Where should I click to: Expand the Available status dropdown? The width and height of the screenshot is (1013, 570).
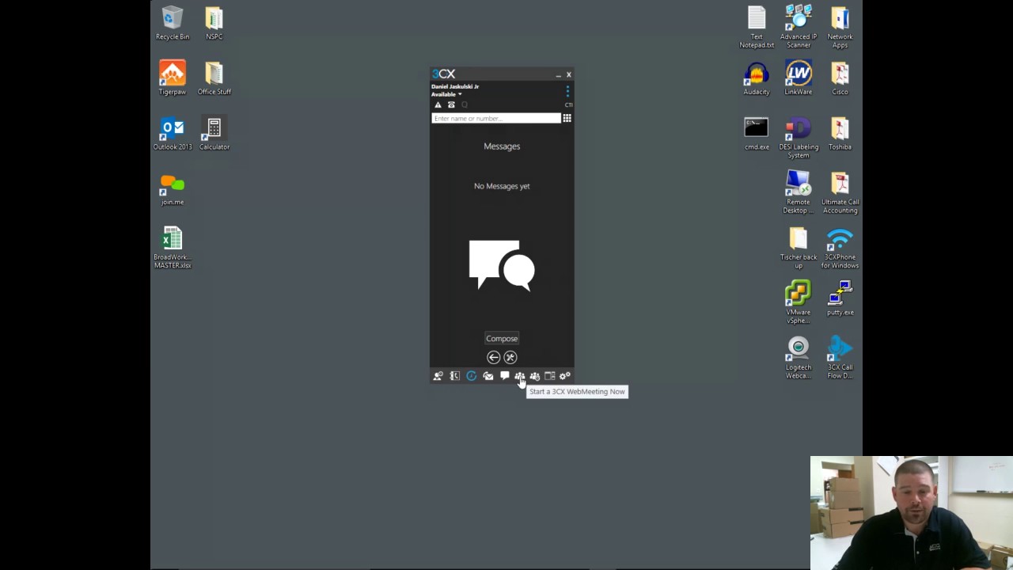(x=446, y=94)
